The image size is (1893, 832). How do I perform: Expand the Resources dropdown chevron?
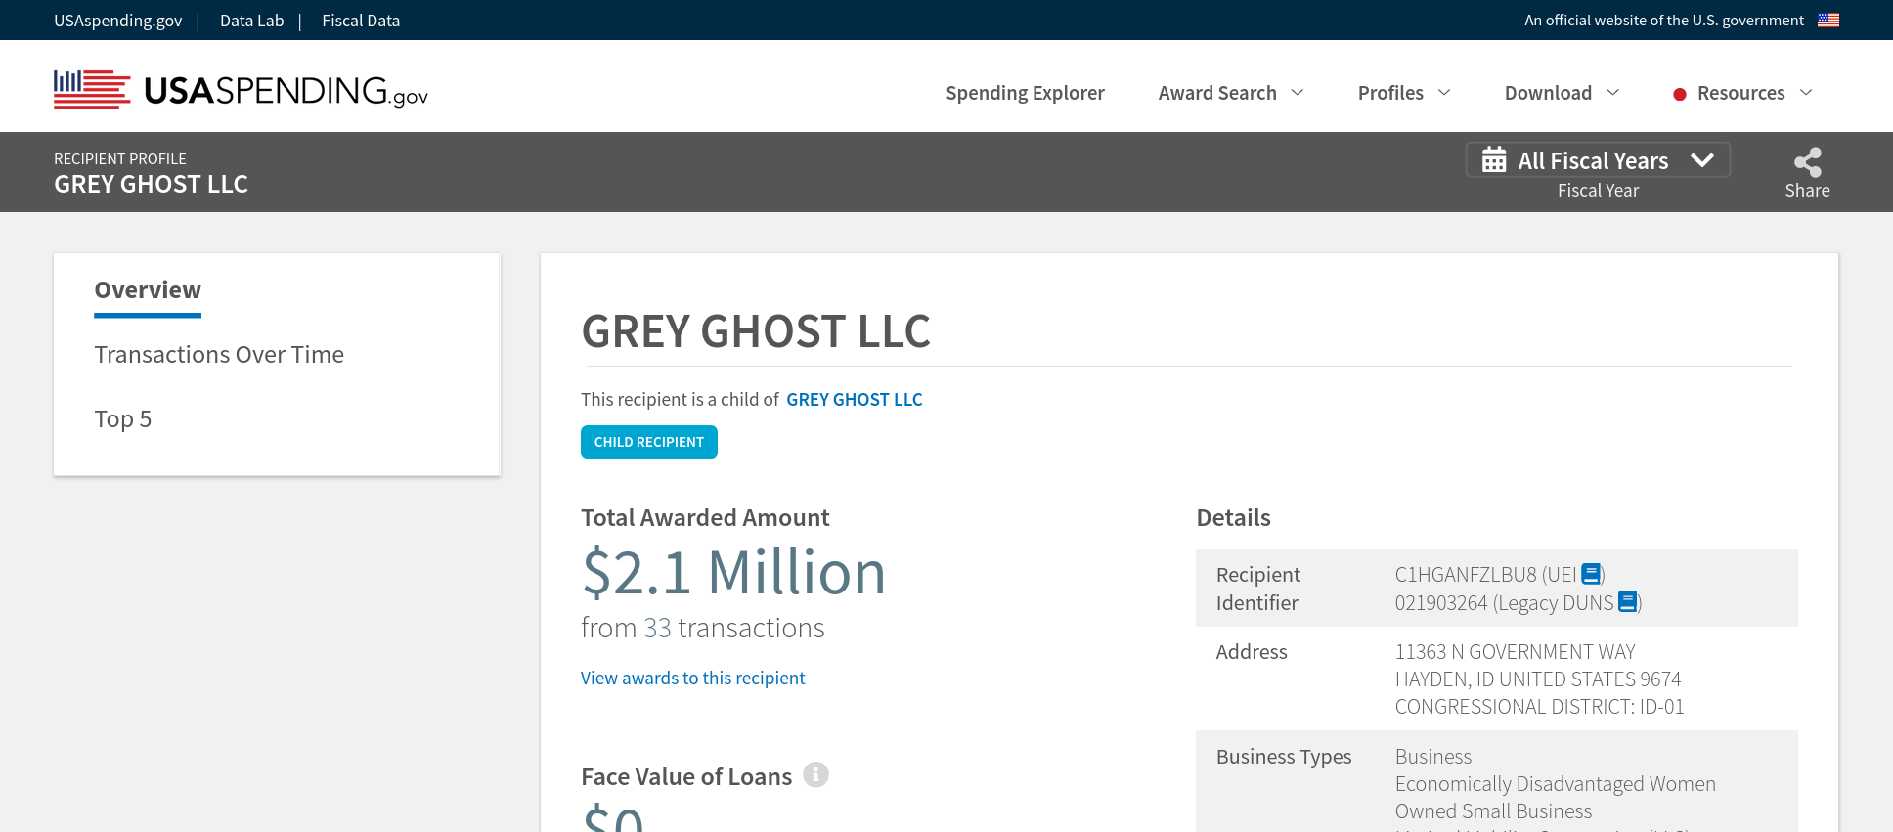pos(1806,92)
